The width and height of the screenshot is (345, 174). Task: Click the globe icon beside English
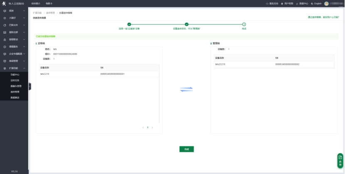tap(312, 3)
